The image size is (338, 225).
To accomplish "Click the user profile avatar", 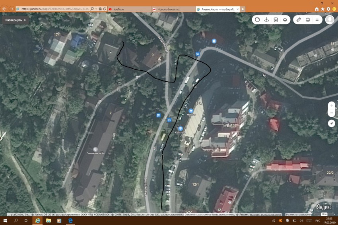I will pyautogui.click(x=329, y=19).
